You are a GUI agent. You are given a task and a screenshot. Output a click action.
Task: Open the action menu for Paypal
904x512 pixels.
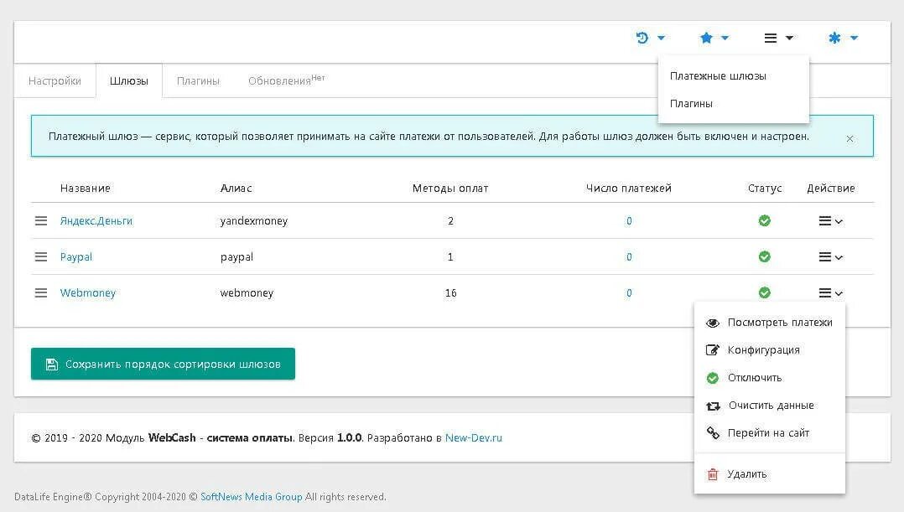pos(831,257)
